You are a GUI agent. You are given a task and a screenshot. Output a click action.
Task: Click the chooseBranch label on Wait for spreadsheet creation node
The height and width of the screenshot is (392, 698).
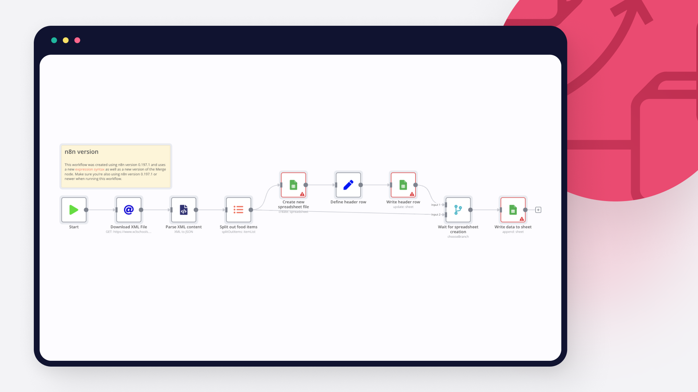[x=457, y=236]
